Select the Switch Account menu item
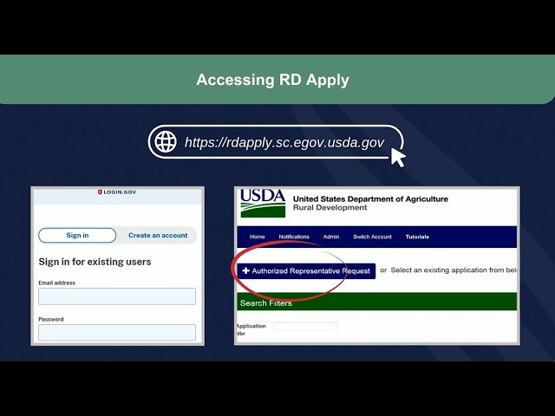The width and height of the screenshot is (555, 416). (372, 237)
